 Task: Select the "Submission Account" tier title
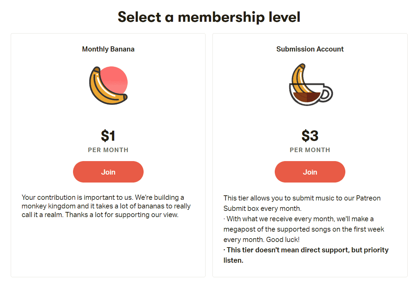[310, 49]
